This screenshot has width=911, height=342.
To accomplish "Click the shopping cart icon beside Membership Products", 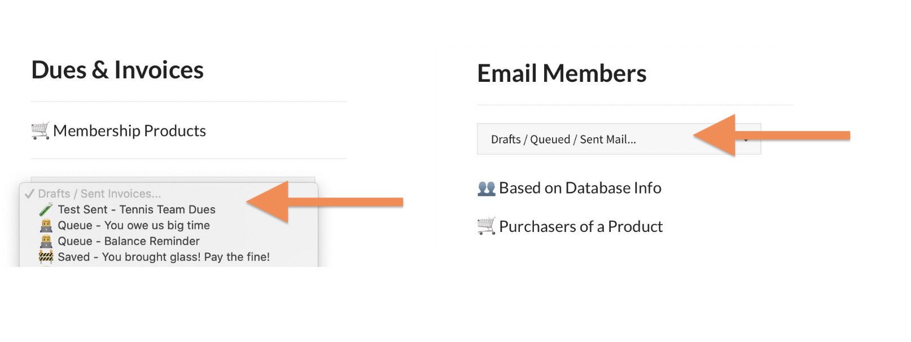I will coord(40,130).
